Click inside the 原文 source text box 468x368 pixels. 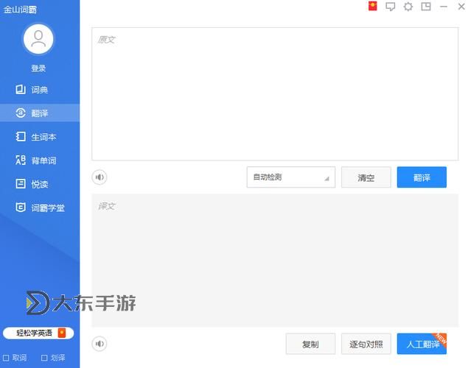[275, 94]
